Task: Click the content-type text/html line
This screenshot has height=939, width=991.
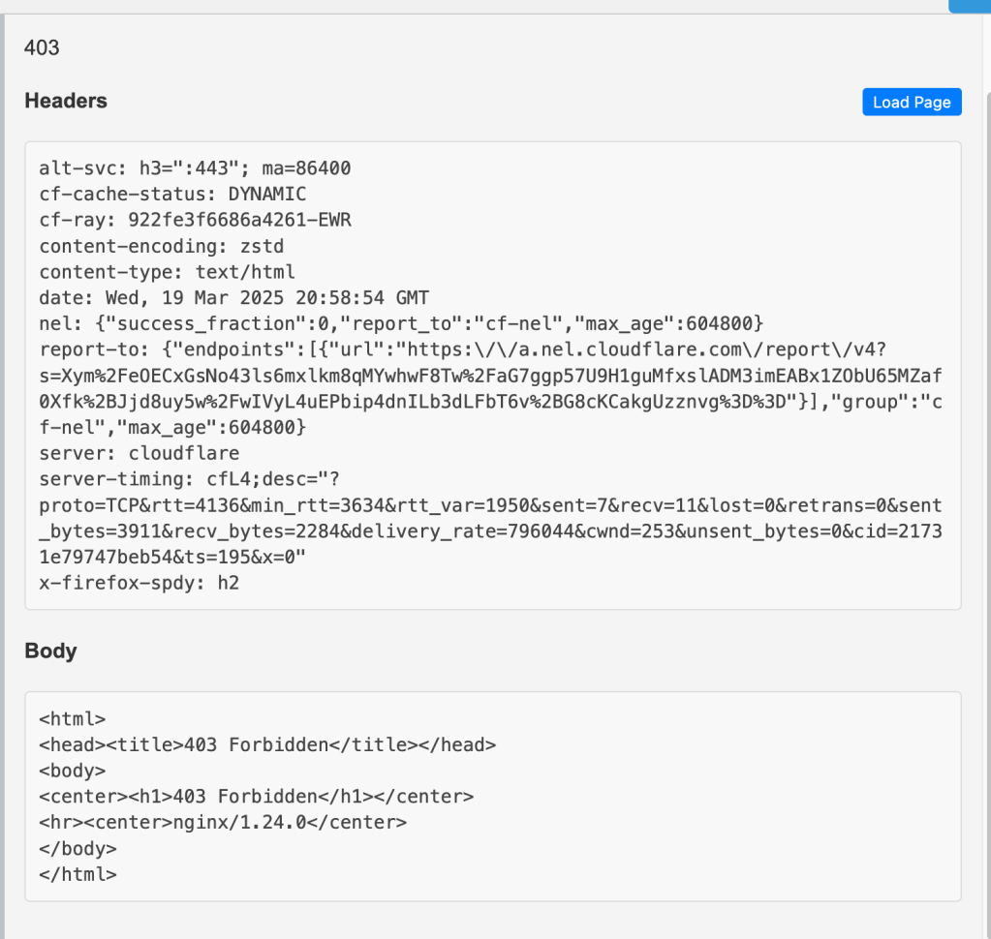Action: [x=167, y=272]
